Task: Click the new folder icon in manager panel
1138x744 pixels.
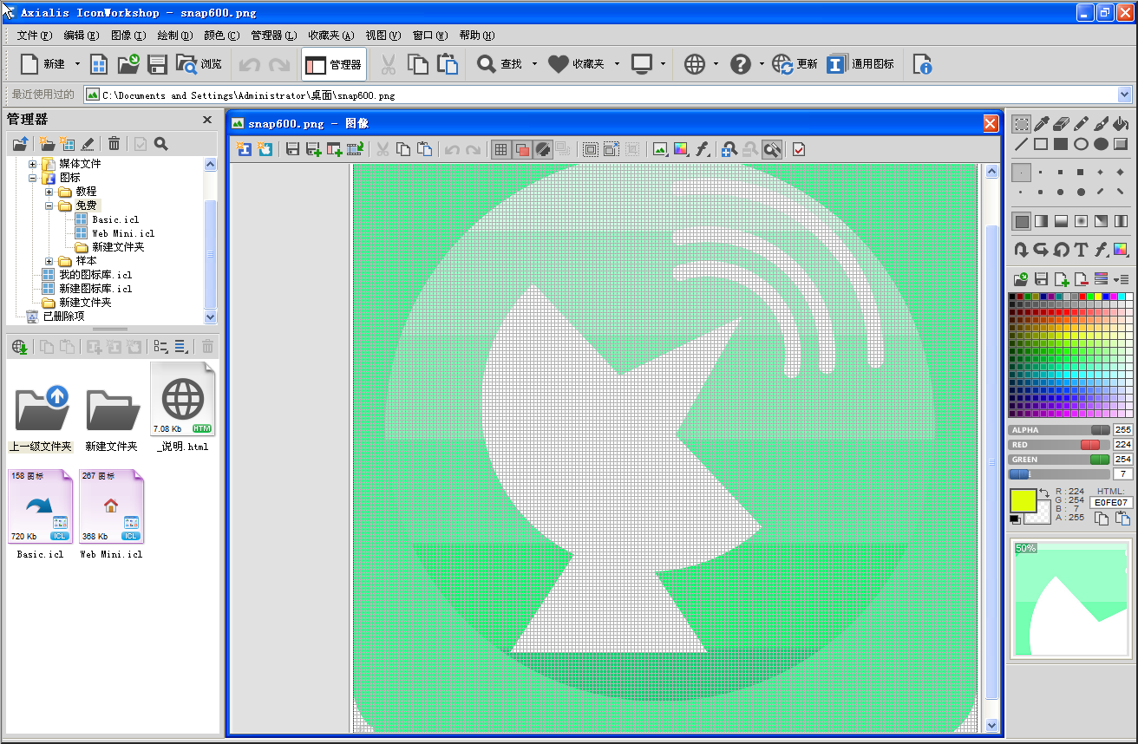Action: point(48,144)
